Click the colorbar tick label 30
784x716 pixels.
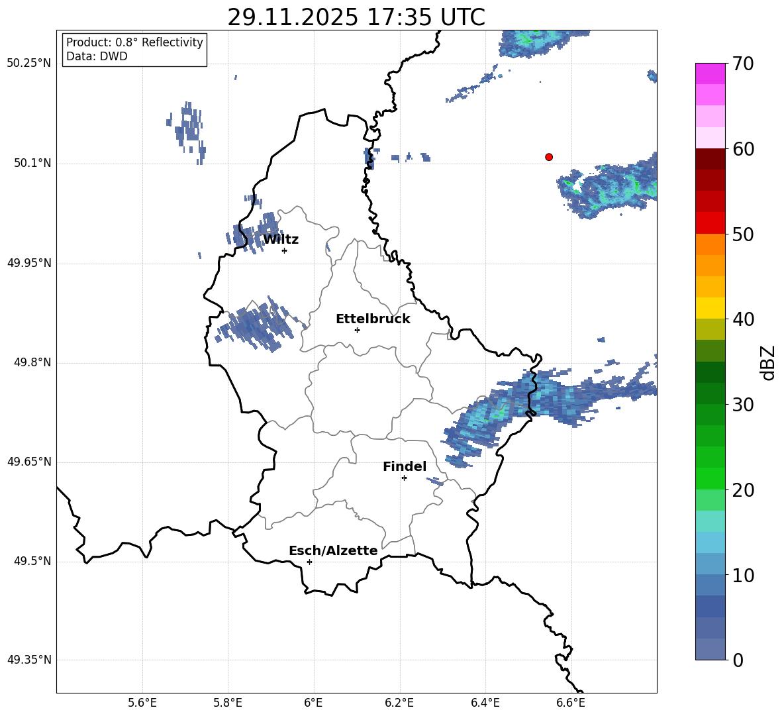pos(743,405)
